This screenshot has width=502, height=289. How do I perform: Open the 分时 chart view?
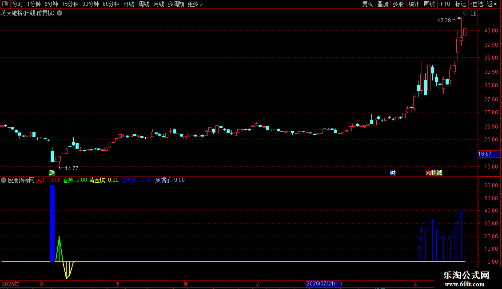(18, 4)
